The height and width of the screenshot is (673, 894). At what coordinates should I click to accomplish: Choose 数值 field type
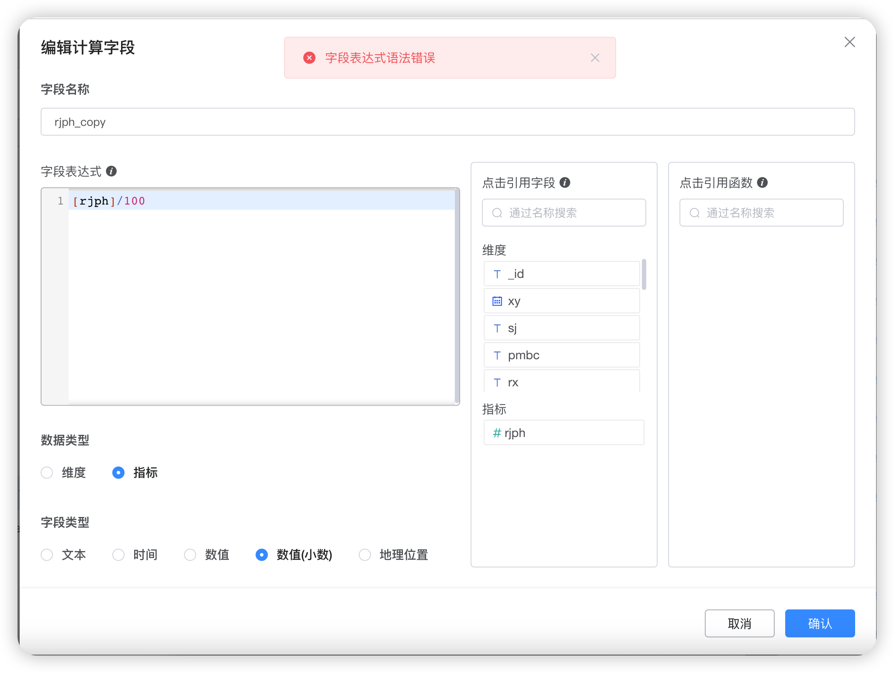(190, 555)
